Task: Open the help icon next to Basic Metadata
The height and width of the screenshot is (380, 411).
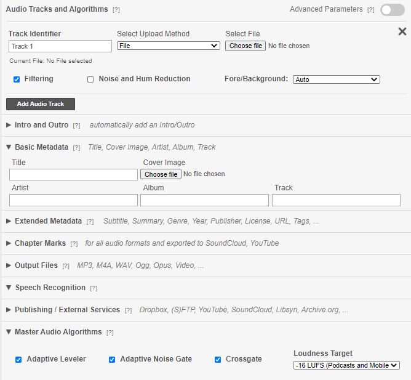Action: tap(76, 148)
